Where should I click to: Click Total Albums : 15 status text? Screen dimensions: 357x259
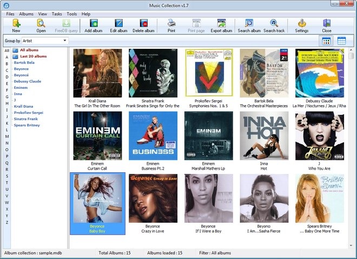[x=115, y=253]
